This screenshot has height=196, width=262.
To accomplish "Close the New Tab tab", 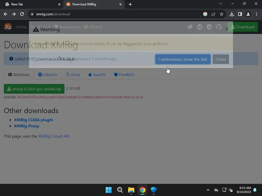I will [x=59, y=4].
